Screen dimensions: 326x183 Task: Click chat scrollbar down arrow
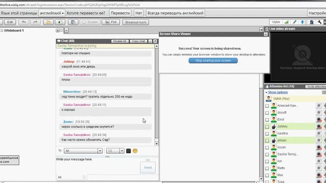point(156,143)
